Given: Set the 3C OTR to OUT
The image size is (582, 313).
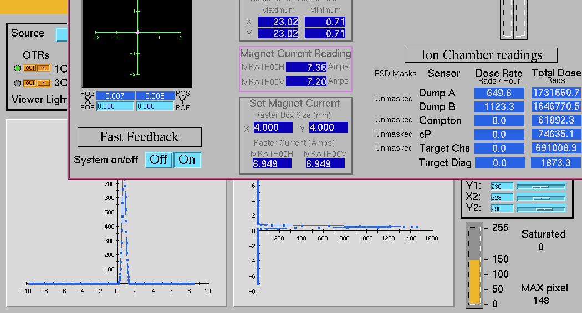Looking at the screenshot, I should pos(29,83).
